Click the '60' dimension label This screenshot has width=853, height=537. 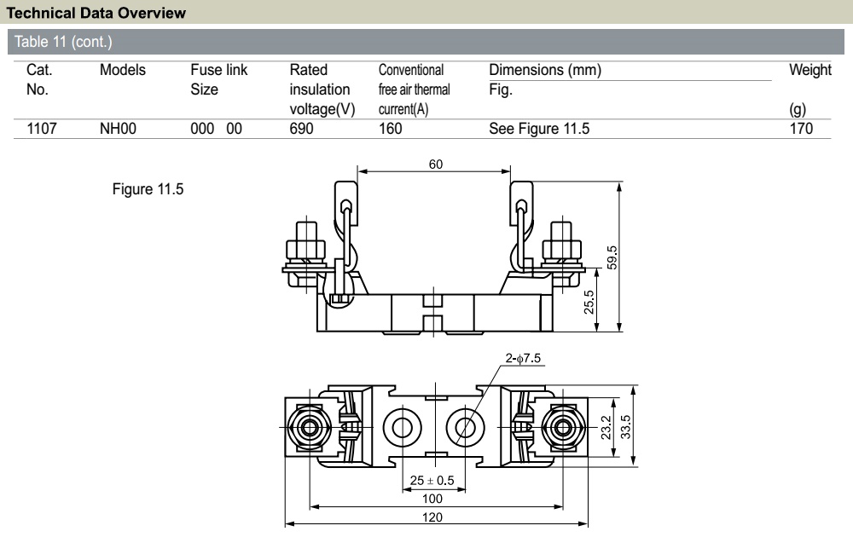point(436,165)
